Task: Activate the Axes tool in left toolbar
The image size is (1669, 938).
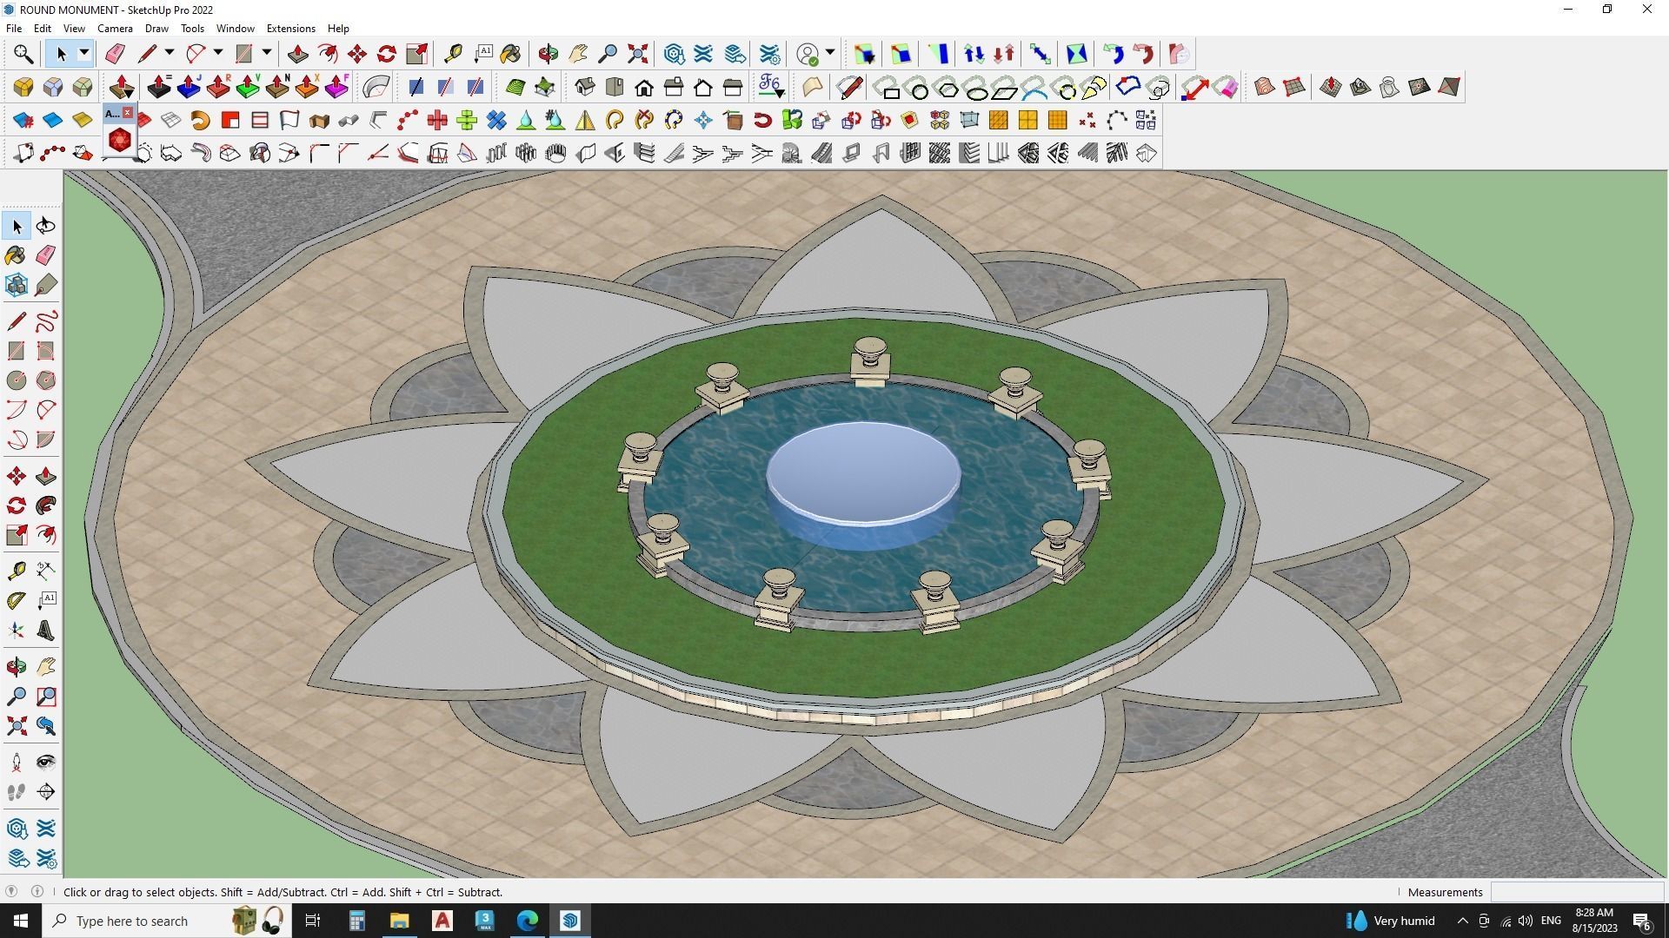Action: point(17,631)
